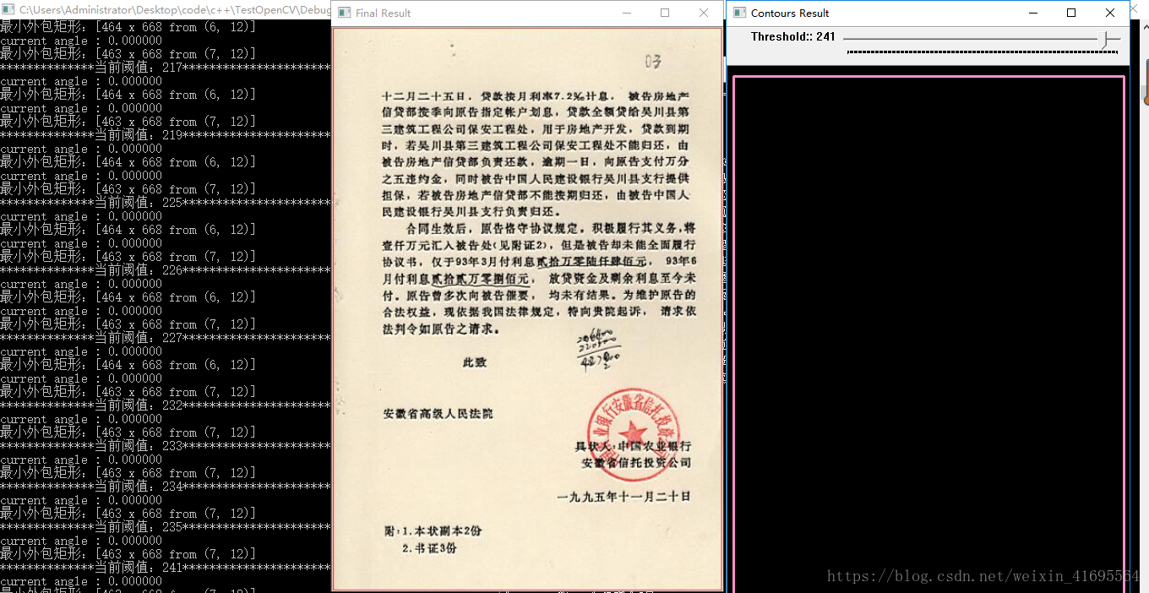
Task: Click the 'Threshold:: 241' label
Action: (793, 36)
